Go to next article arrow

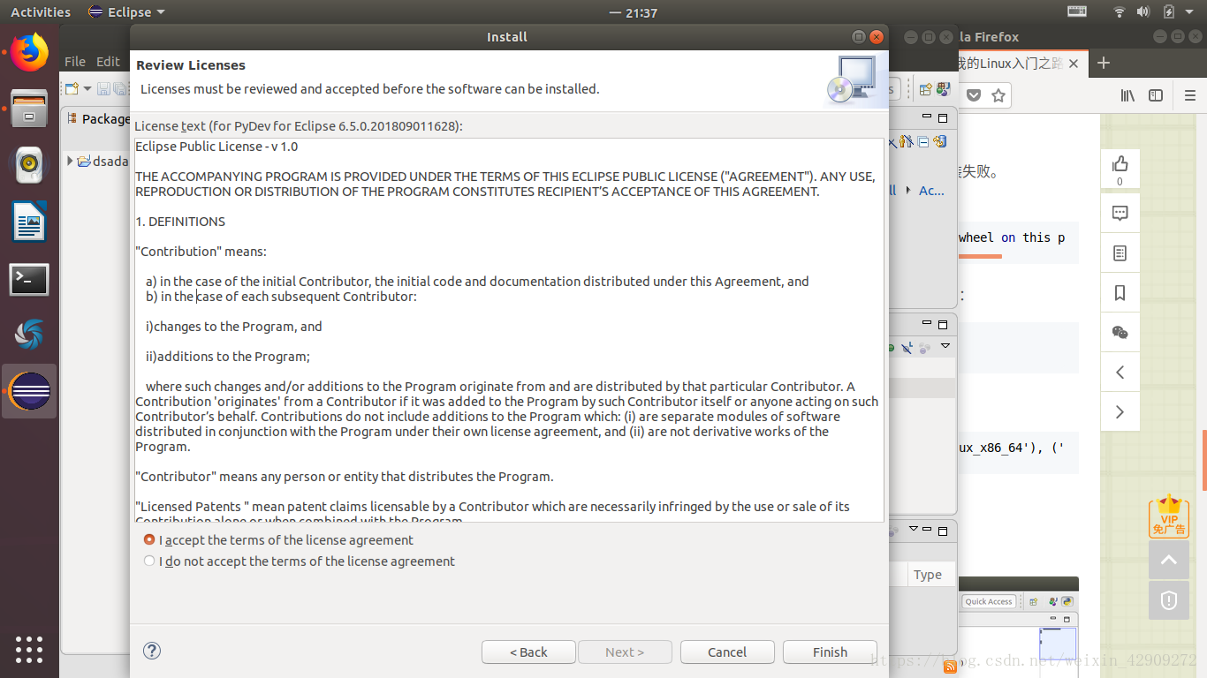[x=1120, y=411]
